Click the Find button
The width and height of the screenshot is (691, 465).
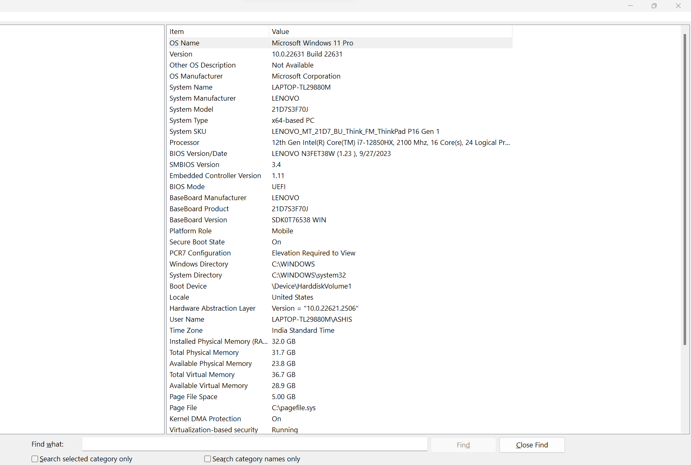pos(463,445)
